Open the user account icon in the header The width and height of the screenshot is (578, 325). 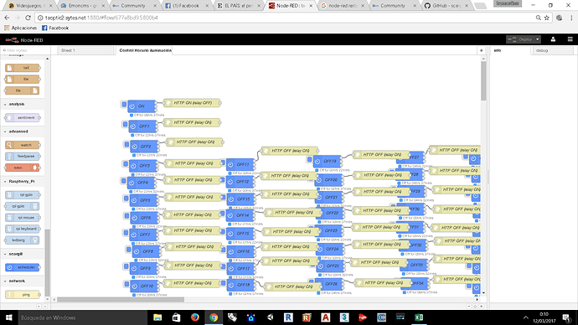pyautogui.click(x=553, y=39)
